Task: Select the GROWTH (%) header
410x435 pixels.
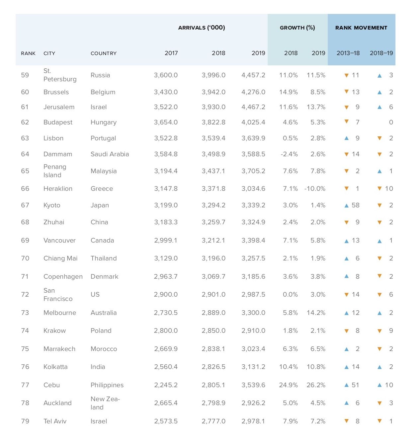Action: tap(297, 28)
